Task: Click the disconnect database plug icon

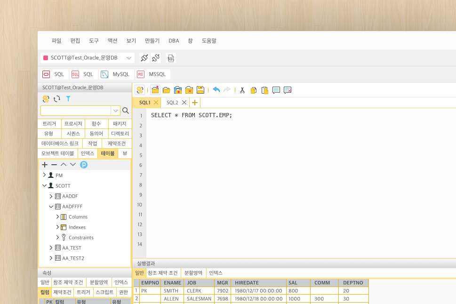Action: 156,58
